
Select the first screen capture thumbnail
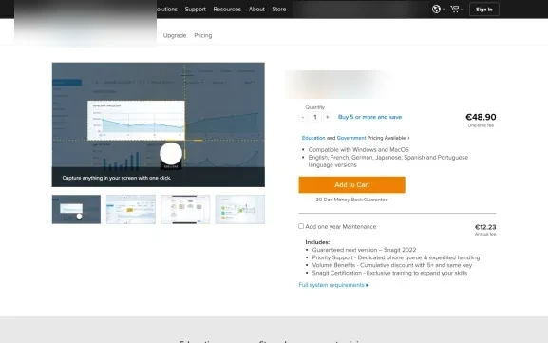76,209
